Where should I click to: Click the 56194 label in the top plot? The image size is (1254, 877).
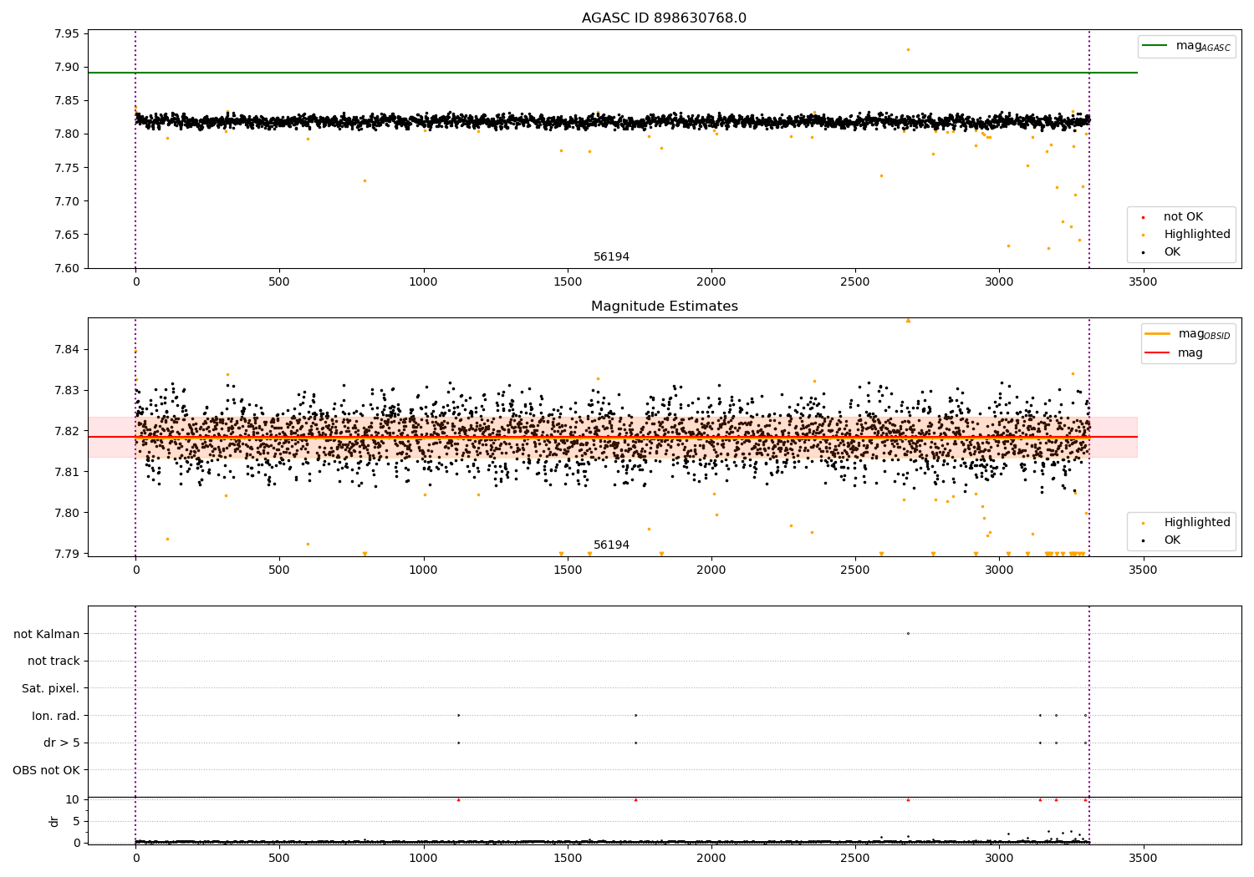tap(611, 257)
